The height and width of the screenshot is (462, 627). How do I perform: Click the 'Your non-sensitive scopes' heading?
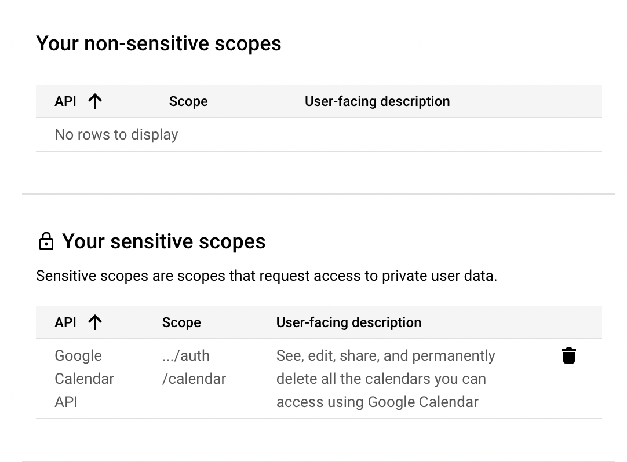pyautogui.click(x=159, y=43)
